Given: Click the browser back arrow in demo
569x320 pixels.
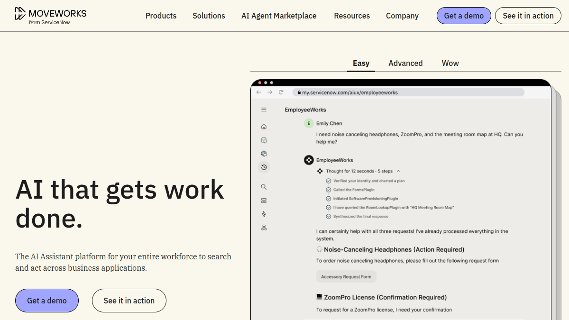Looking at the screenshot, I should (259, 92).
